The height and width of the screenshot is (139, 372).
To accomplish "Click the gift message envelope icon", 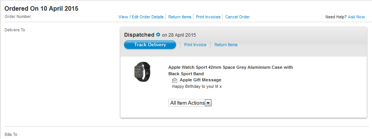I will pos(174,80).
